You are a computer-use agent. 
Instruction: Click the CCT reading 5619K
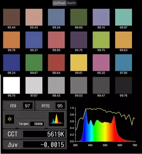(x=56, y=134)
